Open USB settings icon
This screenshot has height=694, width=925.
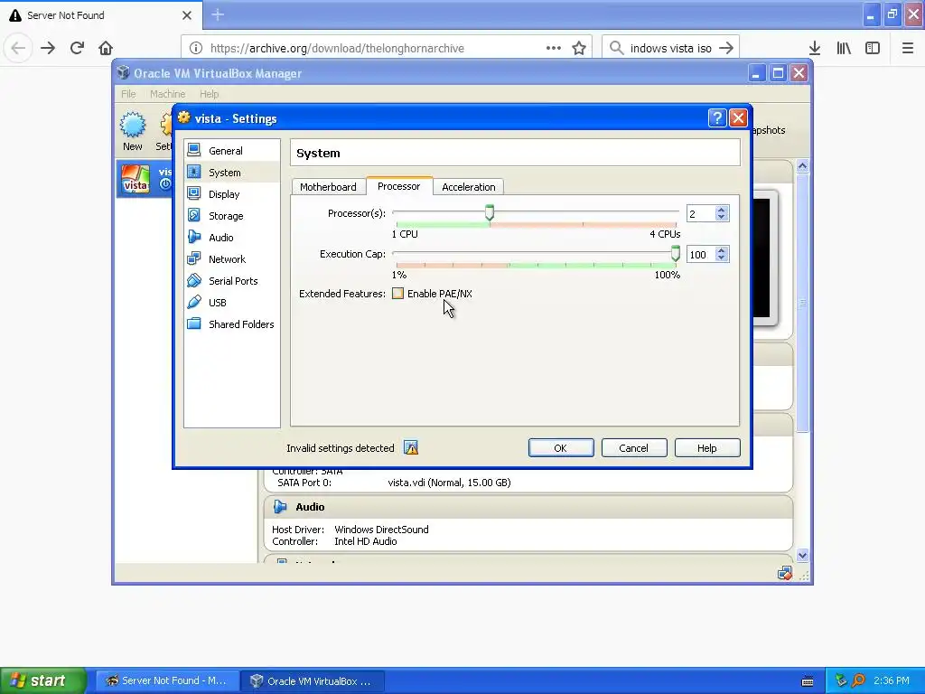coord(194,302)
